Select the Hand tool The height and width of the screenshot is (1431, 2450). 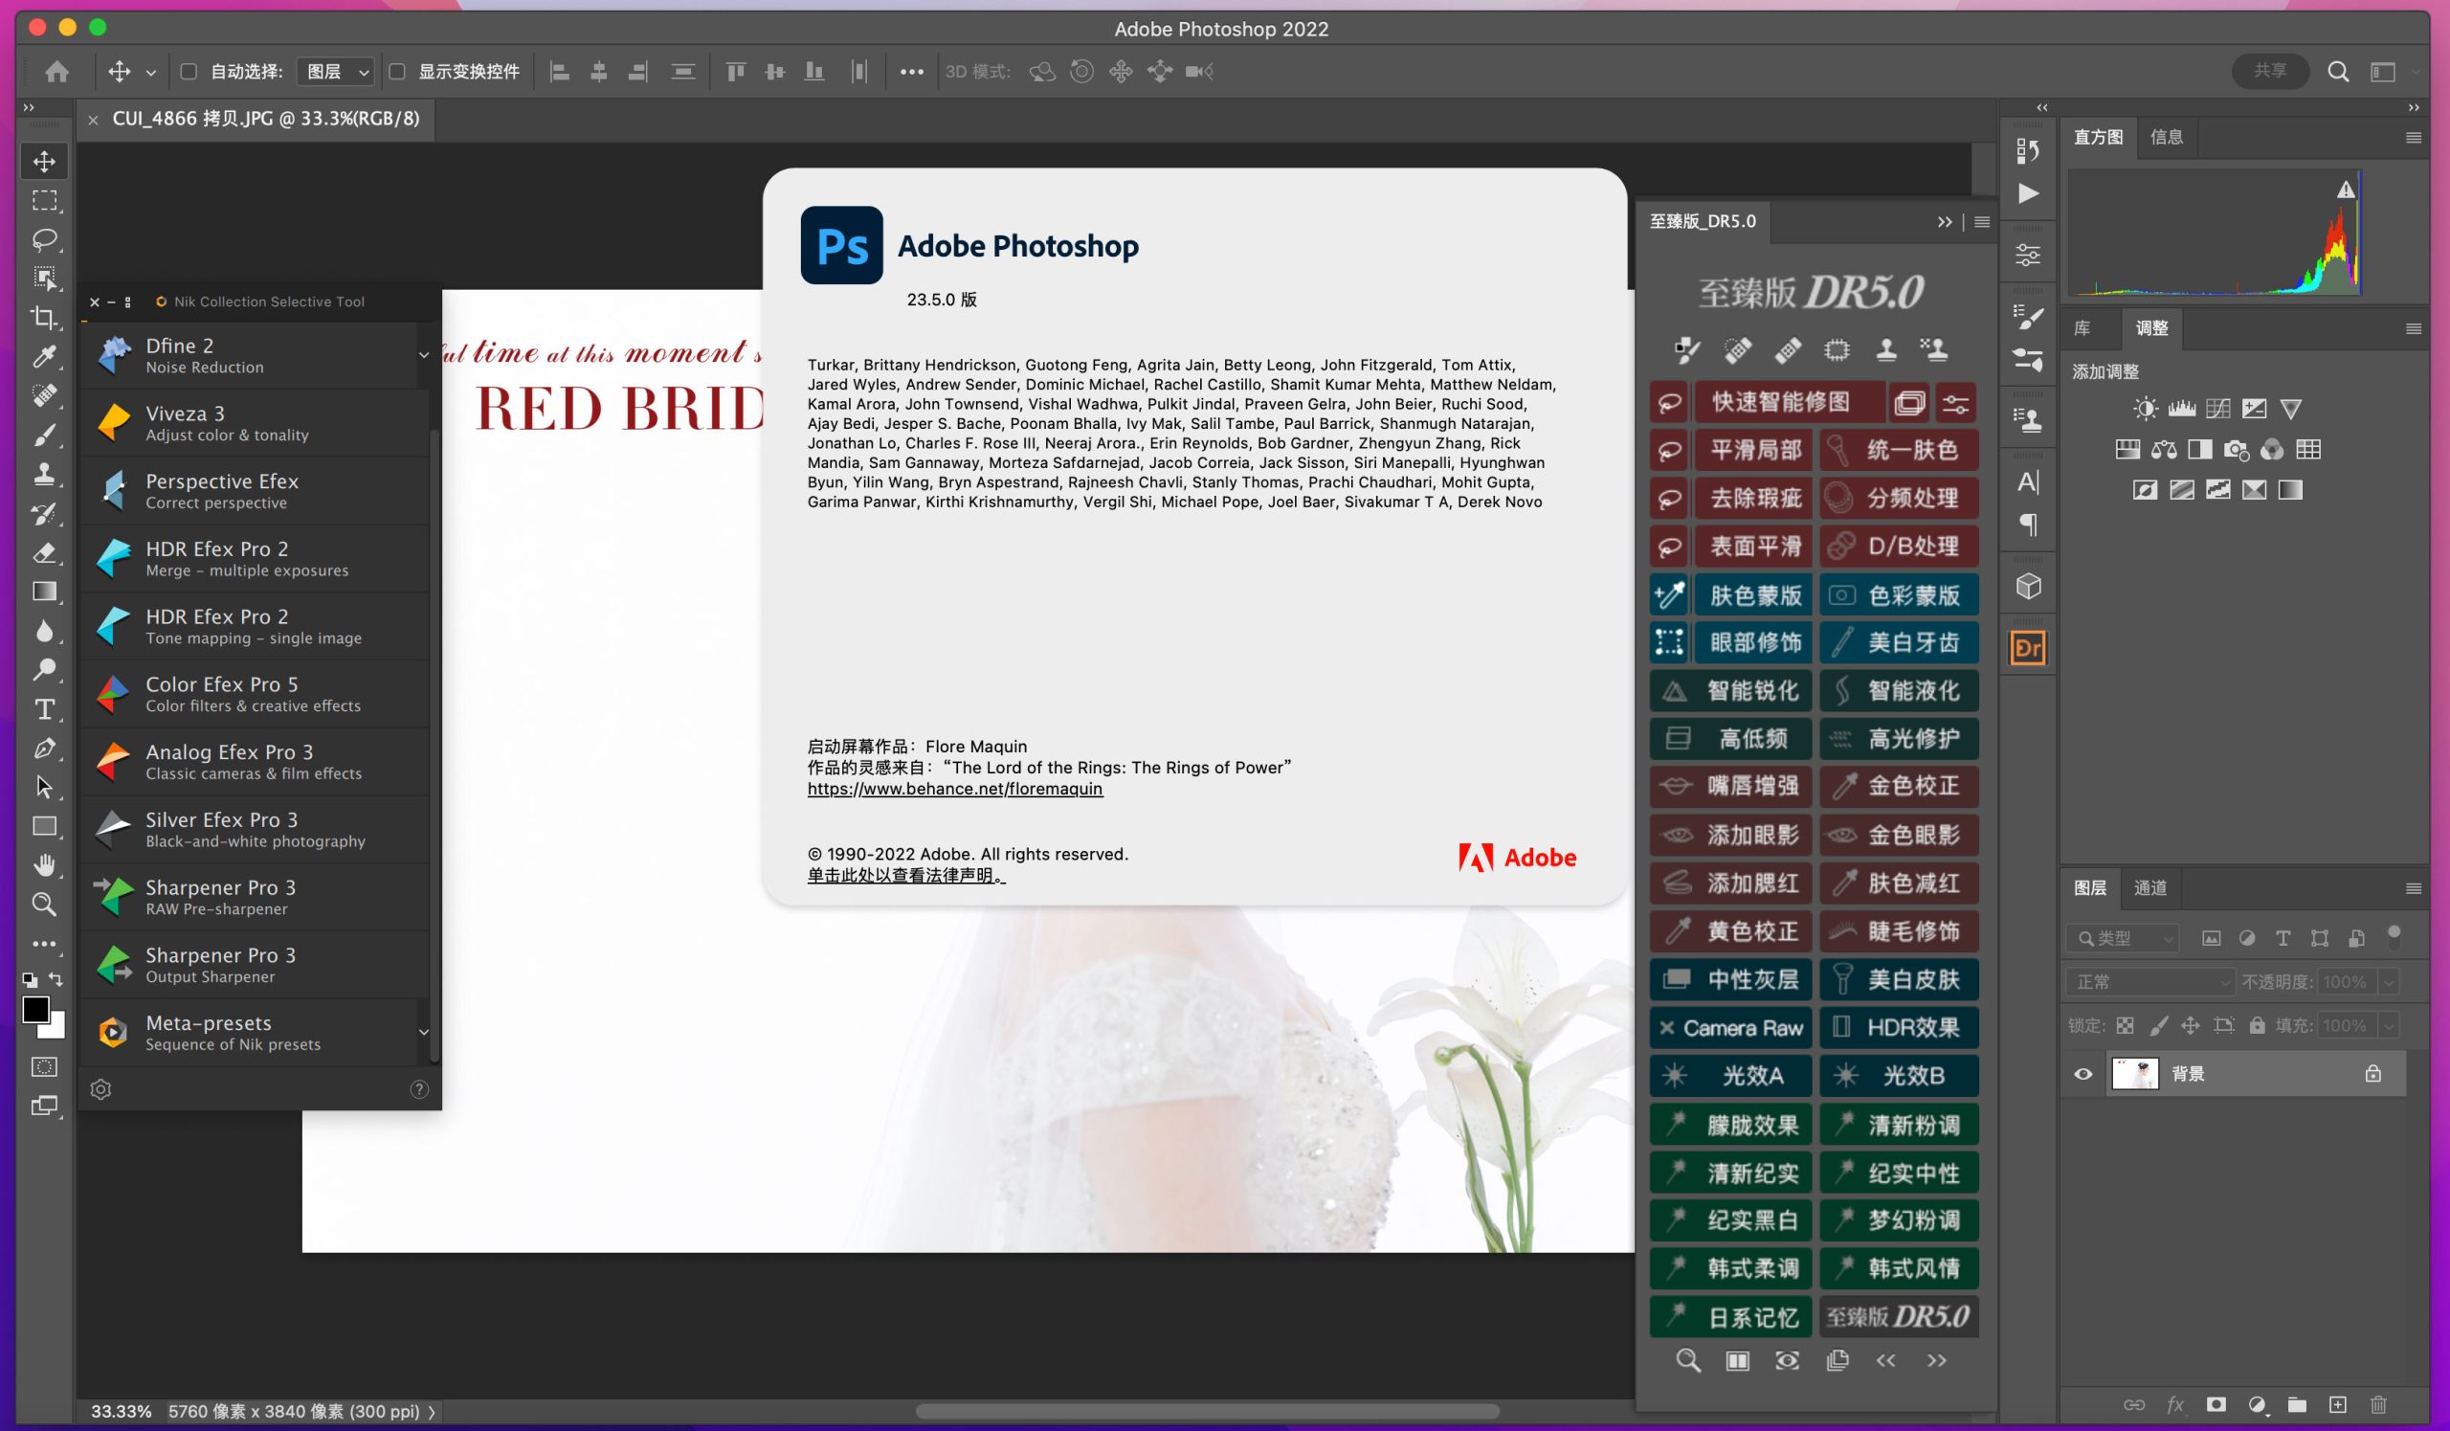click(44, 865)
